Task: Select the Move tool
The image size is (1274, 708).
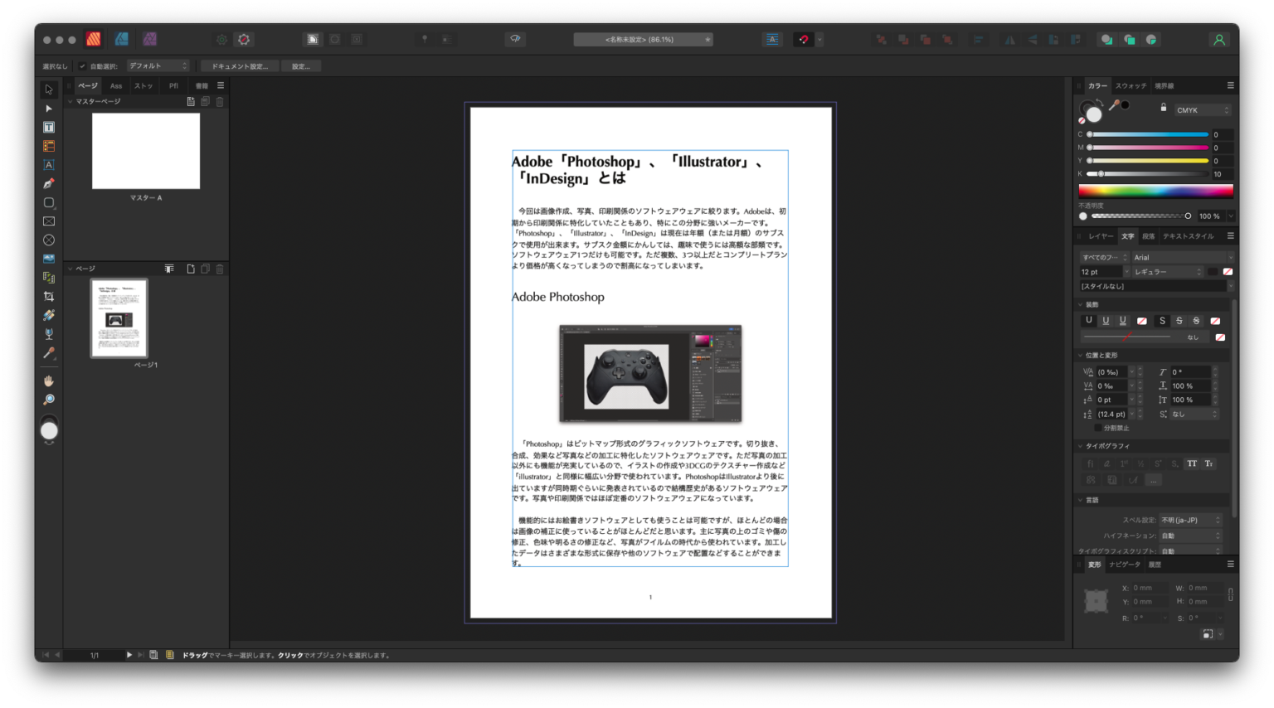Action: tap(48, 90)
